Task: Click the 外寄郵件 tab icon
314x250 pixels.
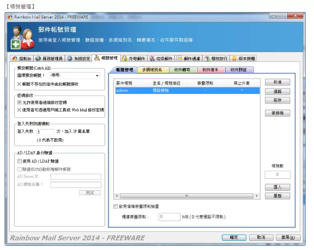Action: tap(124, 59)
